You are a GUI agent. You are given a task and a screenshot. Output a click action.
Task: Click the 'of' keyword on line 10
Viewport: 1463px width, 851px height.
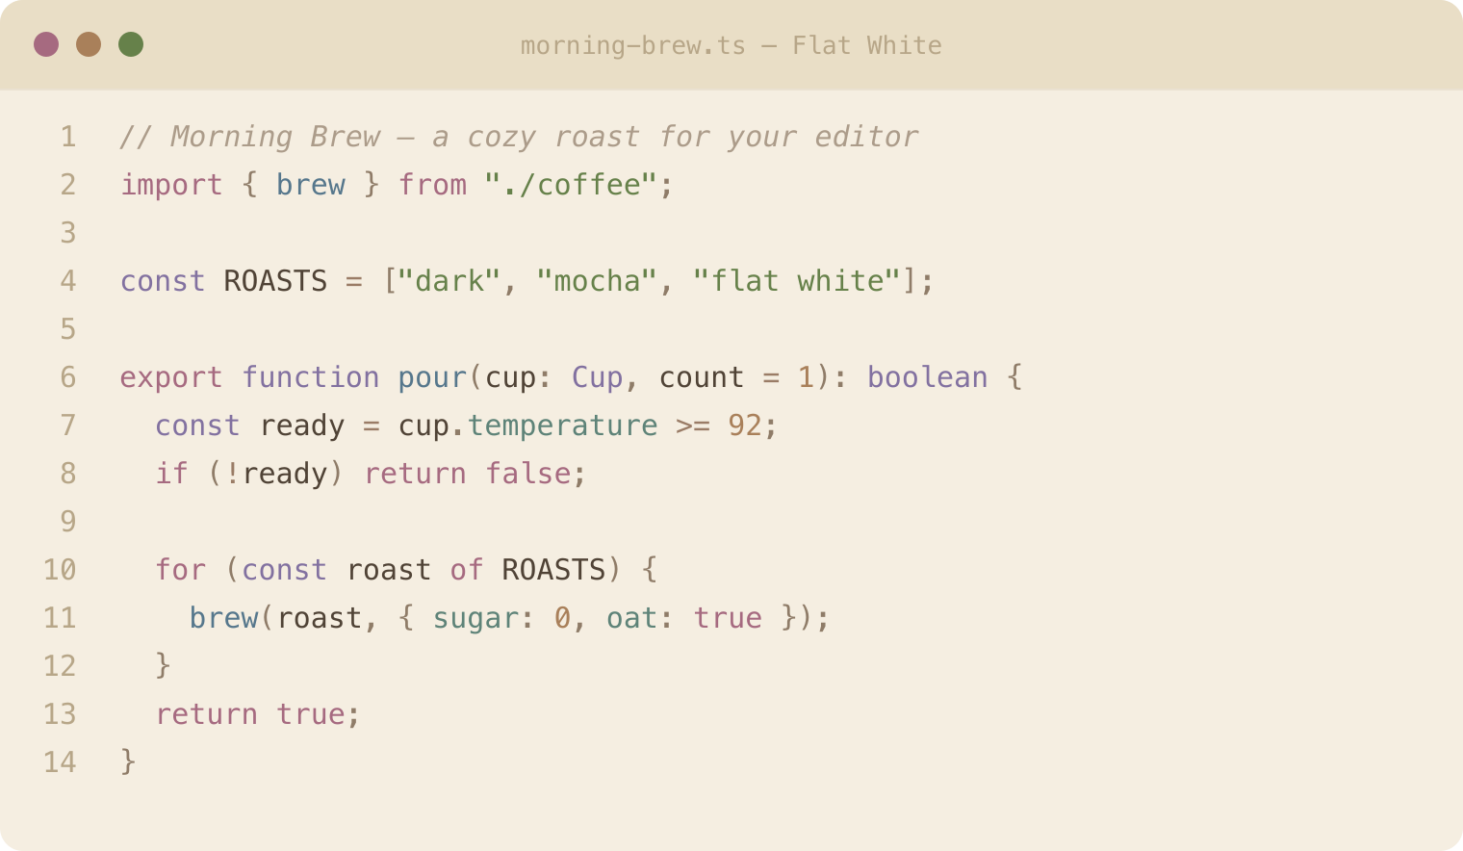467,570
